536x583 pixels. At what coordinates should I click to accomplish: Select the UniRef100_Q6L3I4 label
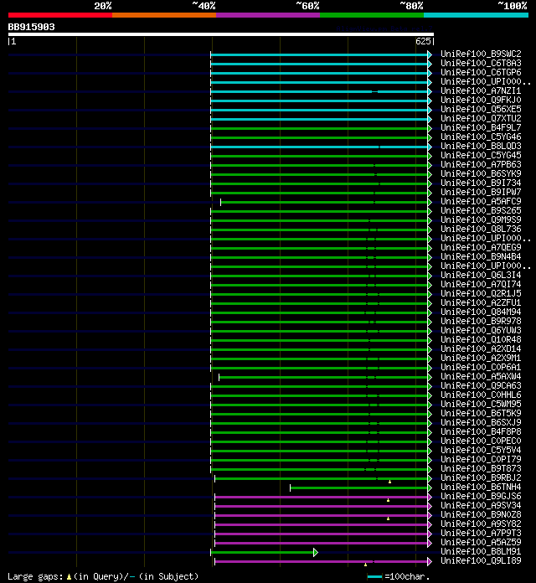click(481, 275)
